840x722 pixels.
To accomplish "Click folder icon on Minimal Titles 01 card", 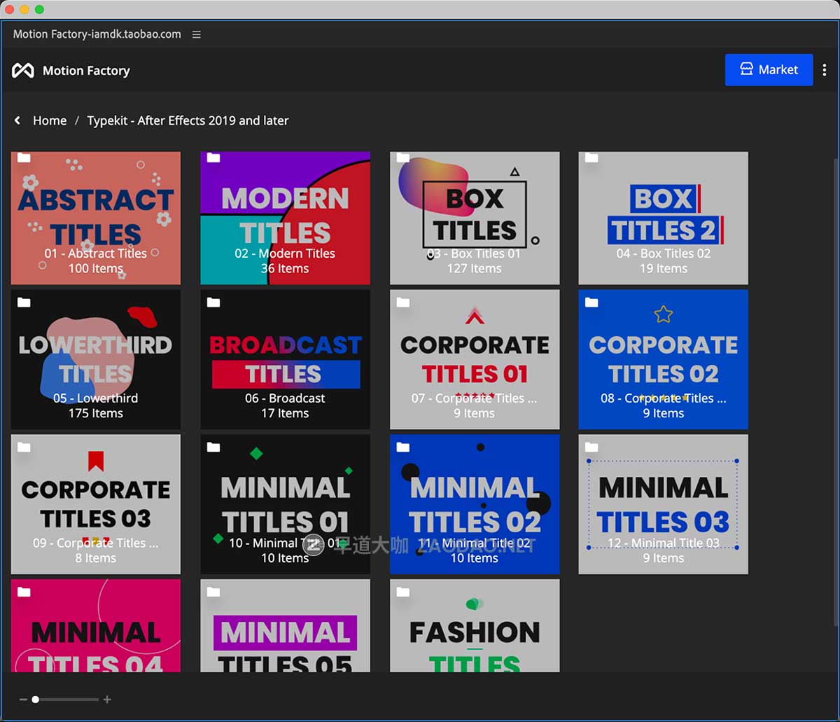I will [213, 447].
